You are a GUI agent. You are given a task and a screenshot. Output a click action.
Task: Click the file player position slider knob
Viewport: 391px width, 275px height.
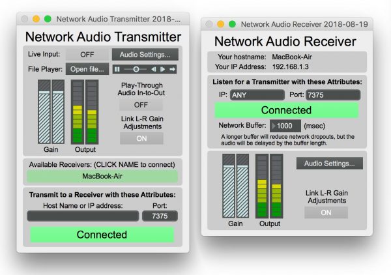point(136,68)
